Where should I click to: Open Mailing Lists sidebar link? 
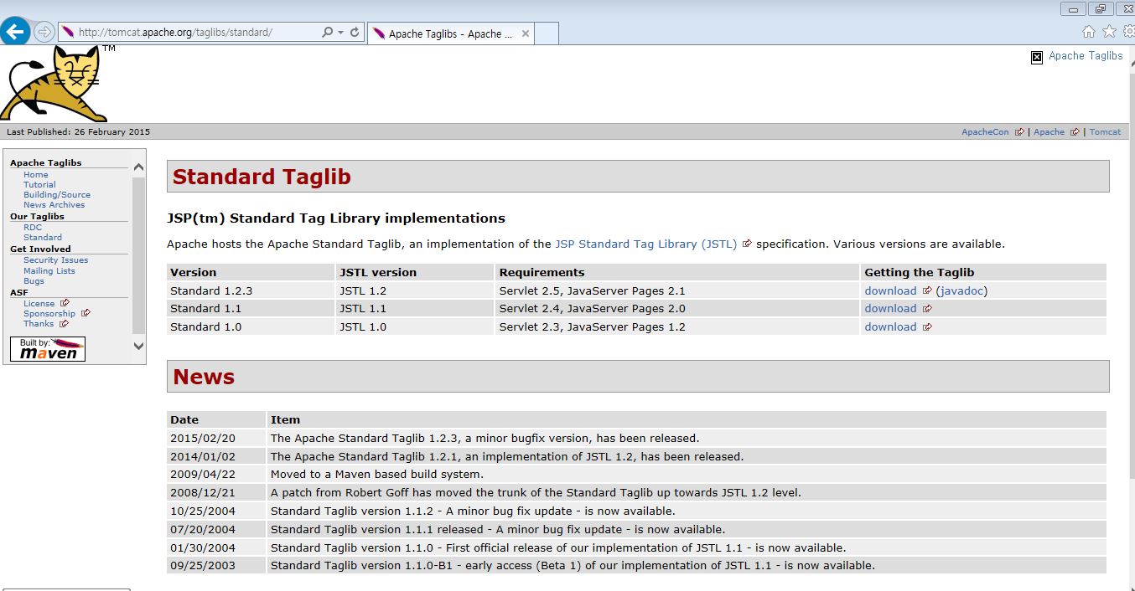tap(49, 271)
